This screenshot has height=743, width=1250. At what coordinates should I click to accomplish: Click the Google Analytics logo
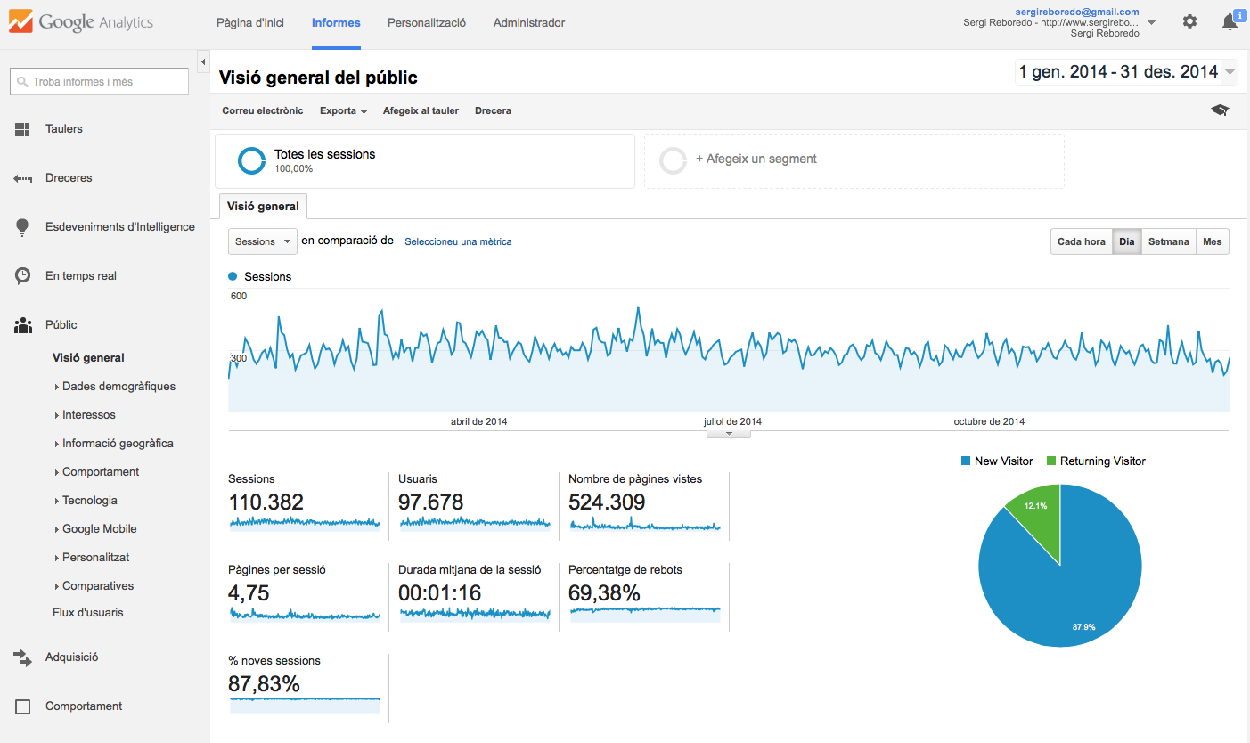81,22
